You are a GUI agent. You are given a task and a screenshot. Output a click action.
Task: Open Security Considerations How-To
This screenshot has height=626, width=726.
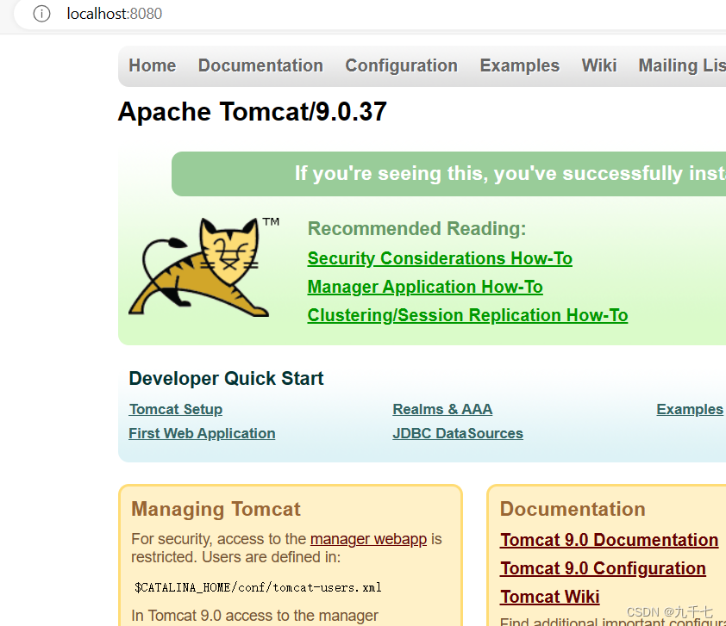[x=440, y=257]
